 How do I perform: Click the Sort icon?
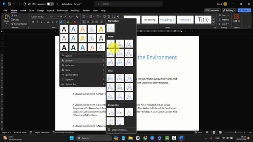(113, 17)
